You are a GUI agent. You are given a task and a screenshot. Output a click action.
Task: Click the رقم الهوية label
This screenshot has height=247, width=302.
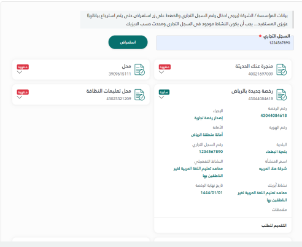pyautogui.click(x=278, y=128)
